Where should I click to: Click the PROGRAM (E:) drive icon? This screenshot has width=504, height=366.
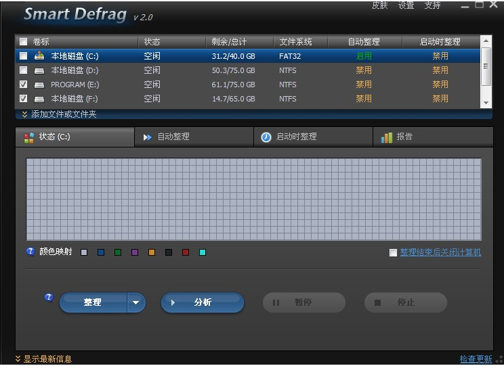(x=39, y=85)
